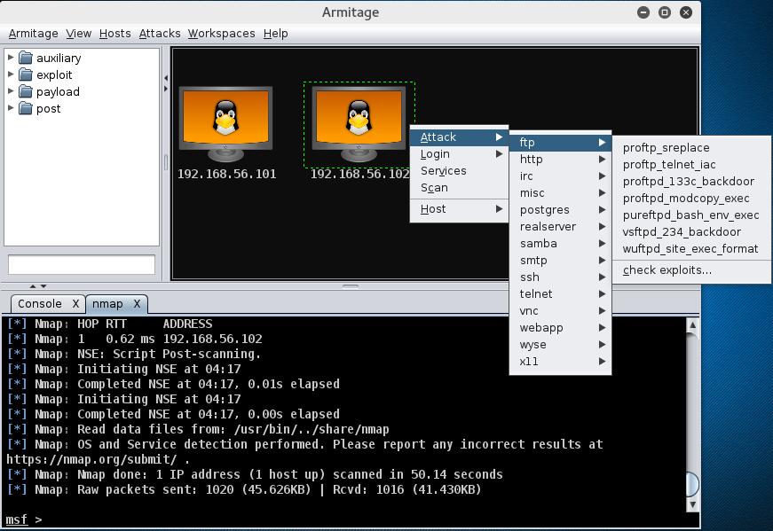Choose Scan in the host context menu
The width and height of the screenshot is (773, 531).
[459, 188]
